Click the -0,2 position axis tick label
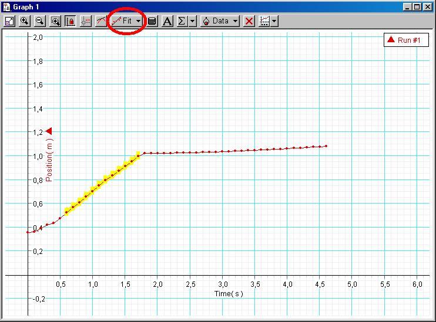This screenshot has width=436, height=322. [x=38, y=299]
